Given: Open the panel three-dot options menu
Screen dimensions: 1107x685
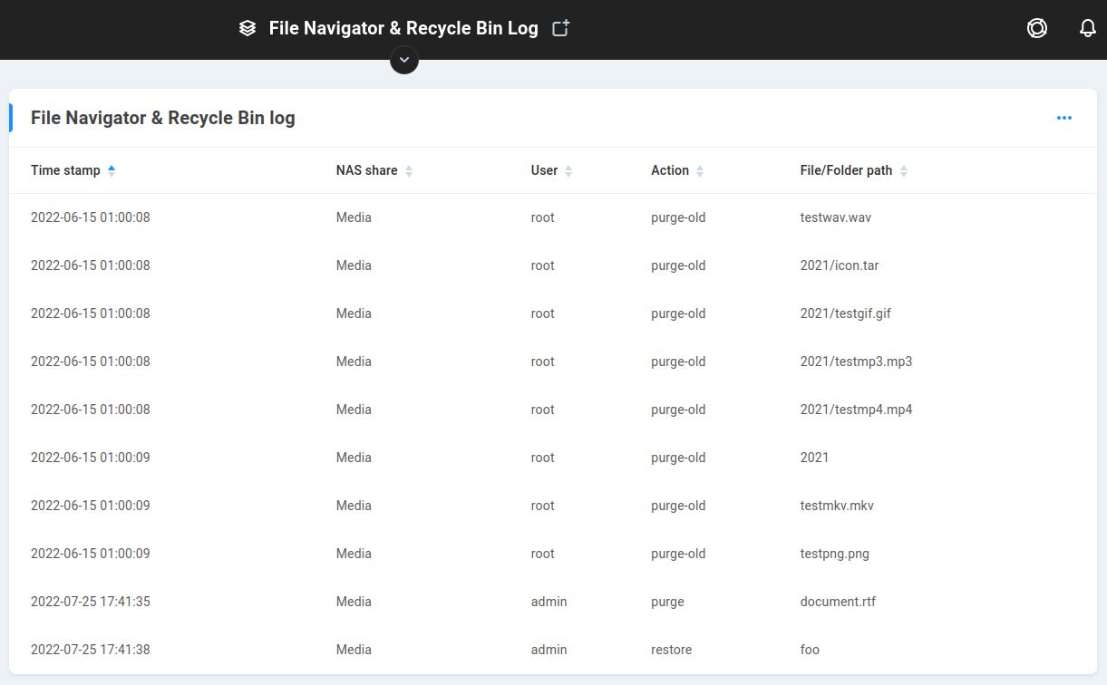Looking at the screenshot, I should coord(1064,118).
